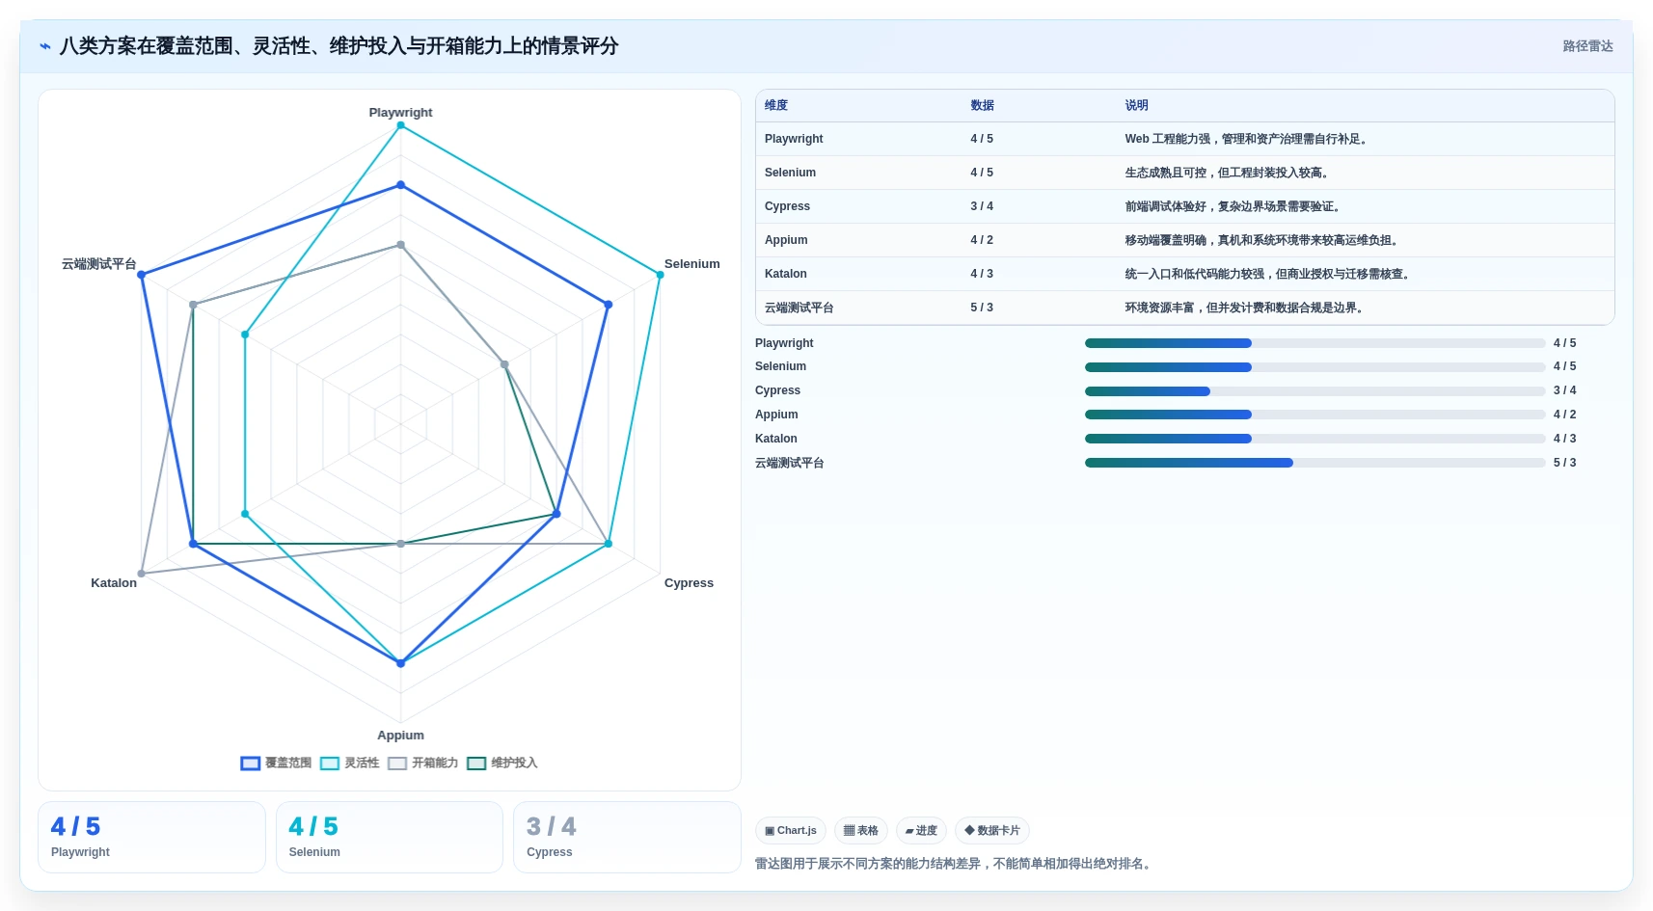Select the Appium table row name
1653x911 pixels.
[x=786, y=240]
